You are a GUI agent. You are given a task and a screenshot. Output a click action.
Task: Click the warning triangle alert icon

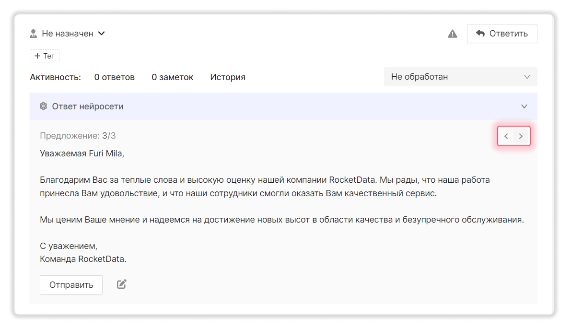click(453, 34)
